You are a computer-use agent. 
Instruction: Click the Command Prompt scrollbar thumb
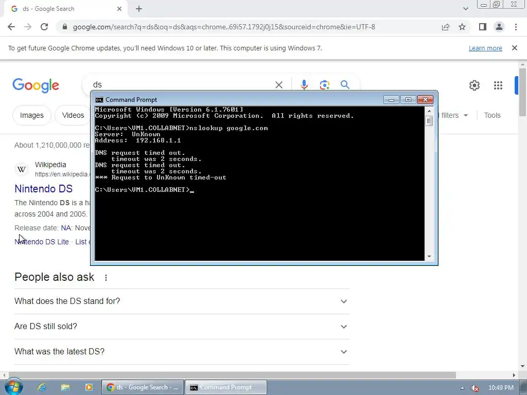[429, 120]
